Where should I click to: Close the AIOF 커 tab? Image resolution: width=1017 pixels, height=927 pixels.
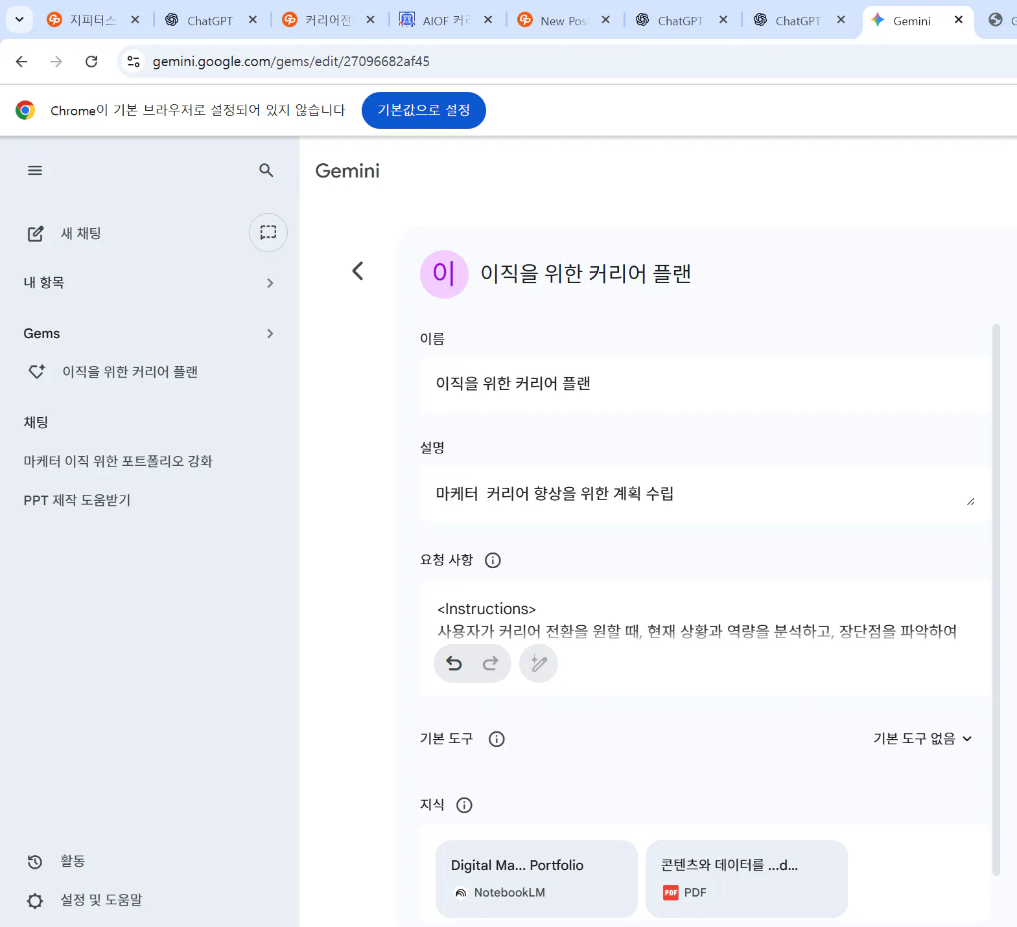(x=488, y=20)
